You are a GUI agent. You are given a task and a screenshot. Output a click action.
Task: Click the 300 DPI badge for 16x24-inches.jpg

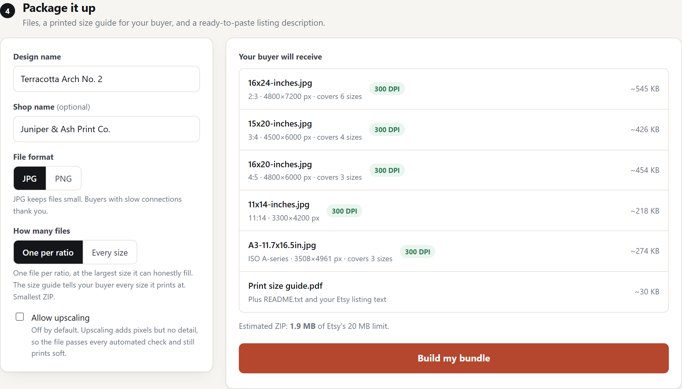[x=387, y=89]
